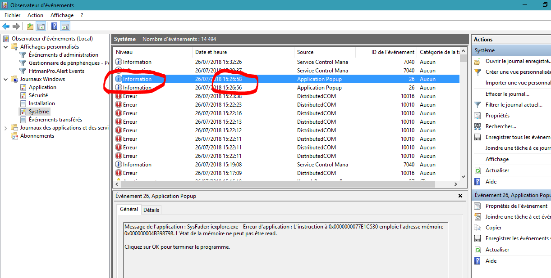Select the Erreur event at 15:22:23
Image resolution: width=551 pixels, height=278 pixels.
tap(286, 105)
